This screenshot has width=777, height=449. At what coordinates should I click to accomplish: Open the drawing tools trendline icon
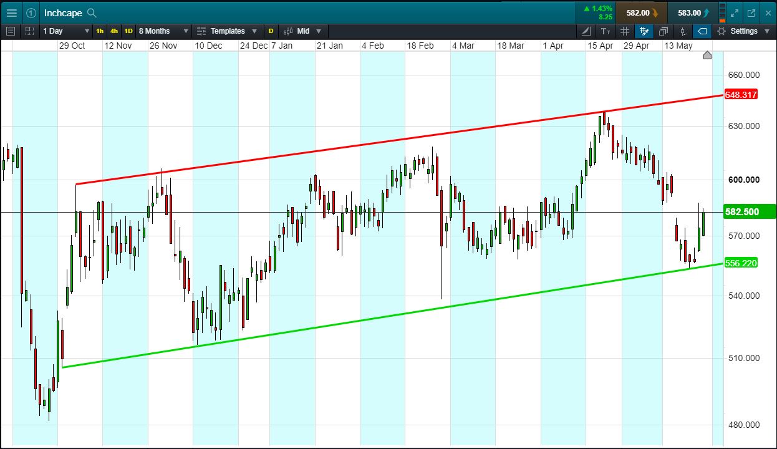[x=586, y=31]
